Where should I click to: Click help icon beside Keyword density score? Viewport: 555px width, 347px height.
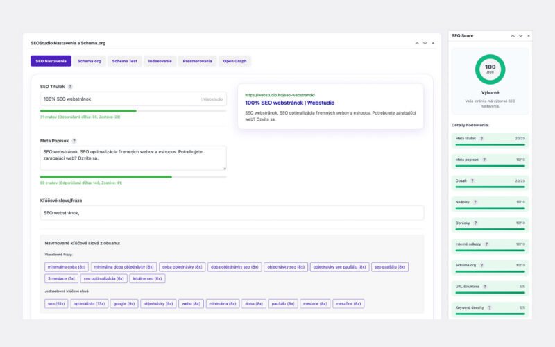tap(490, 307)
